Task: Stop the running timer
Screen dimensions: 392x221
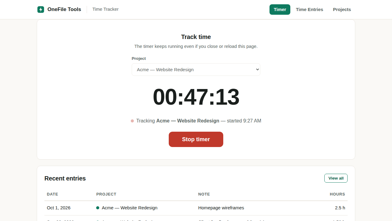Action: 196,139
